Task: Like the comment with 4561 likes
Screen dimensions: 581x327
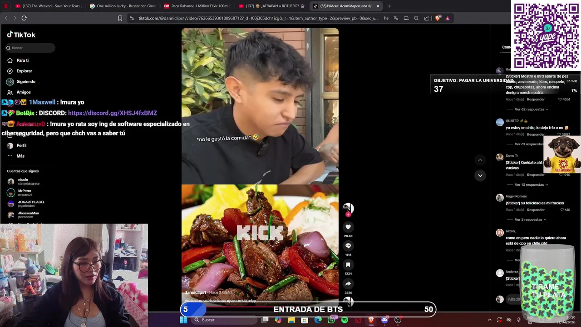Action: point(560,99)
